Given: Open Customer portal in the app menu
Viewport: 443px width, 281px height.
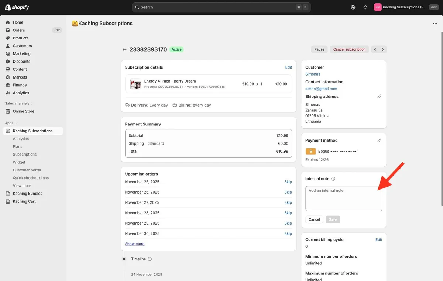Looking at the screenshot, I should 27,170.
